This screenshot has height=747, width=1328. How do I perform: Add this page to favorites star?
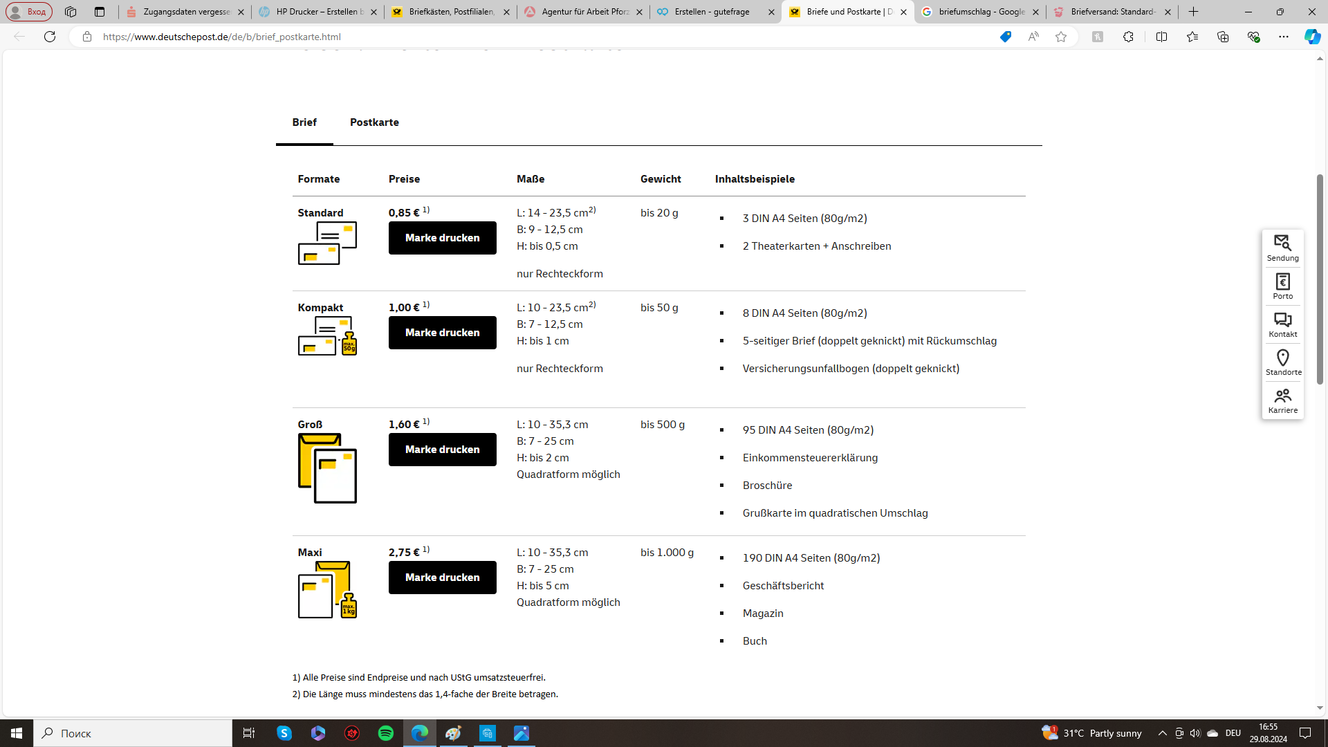pos(1060,37)
